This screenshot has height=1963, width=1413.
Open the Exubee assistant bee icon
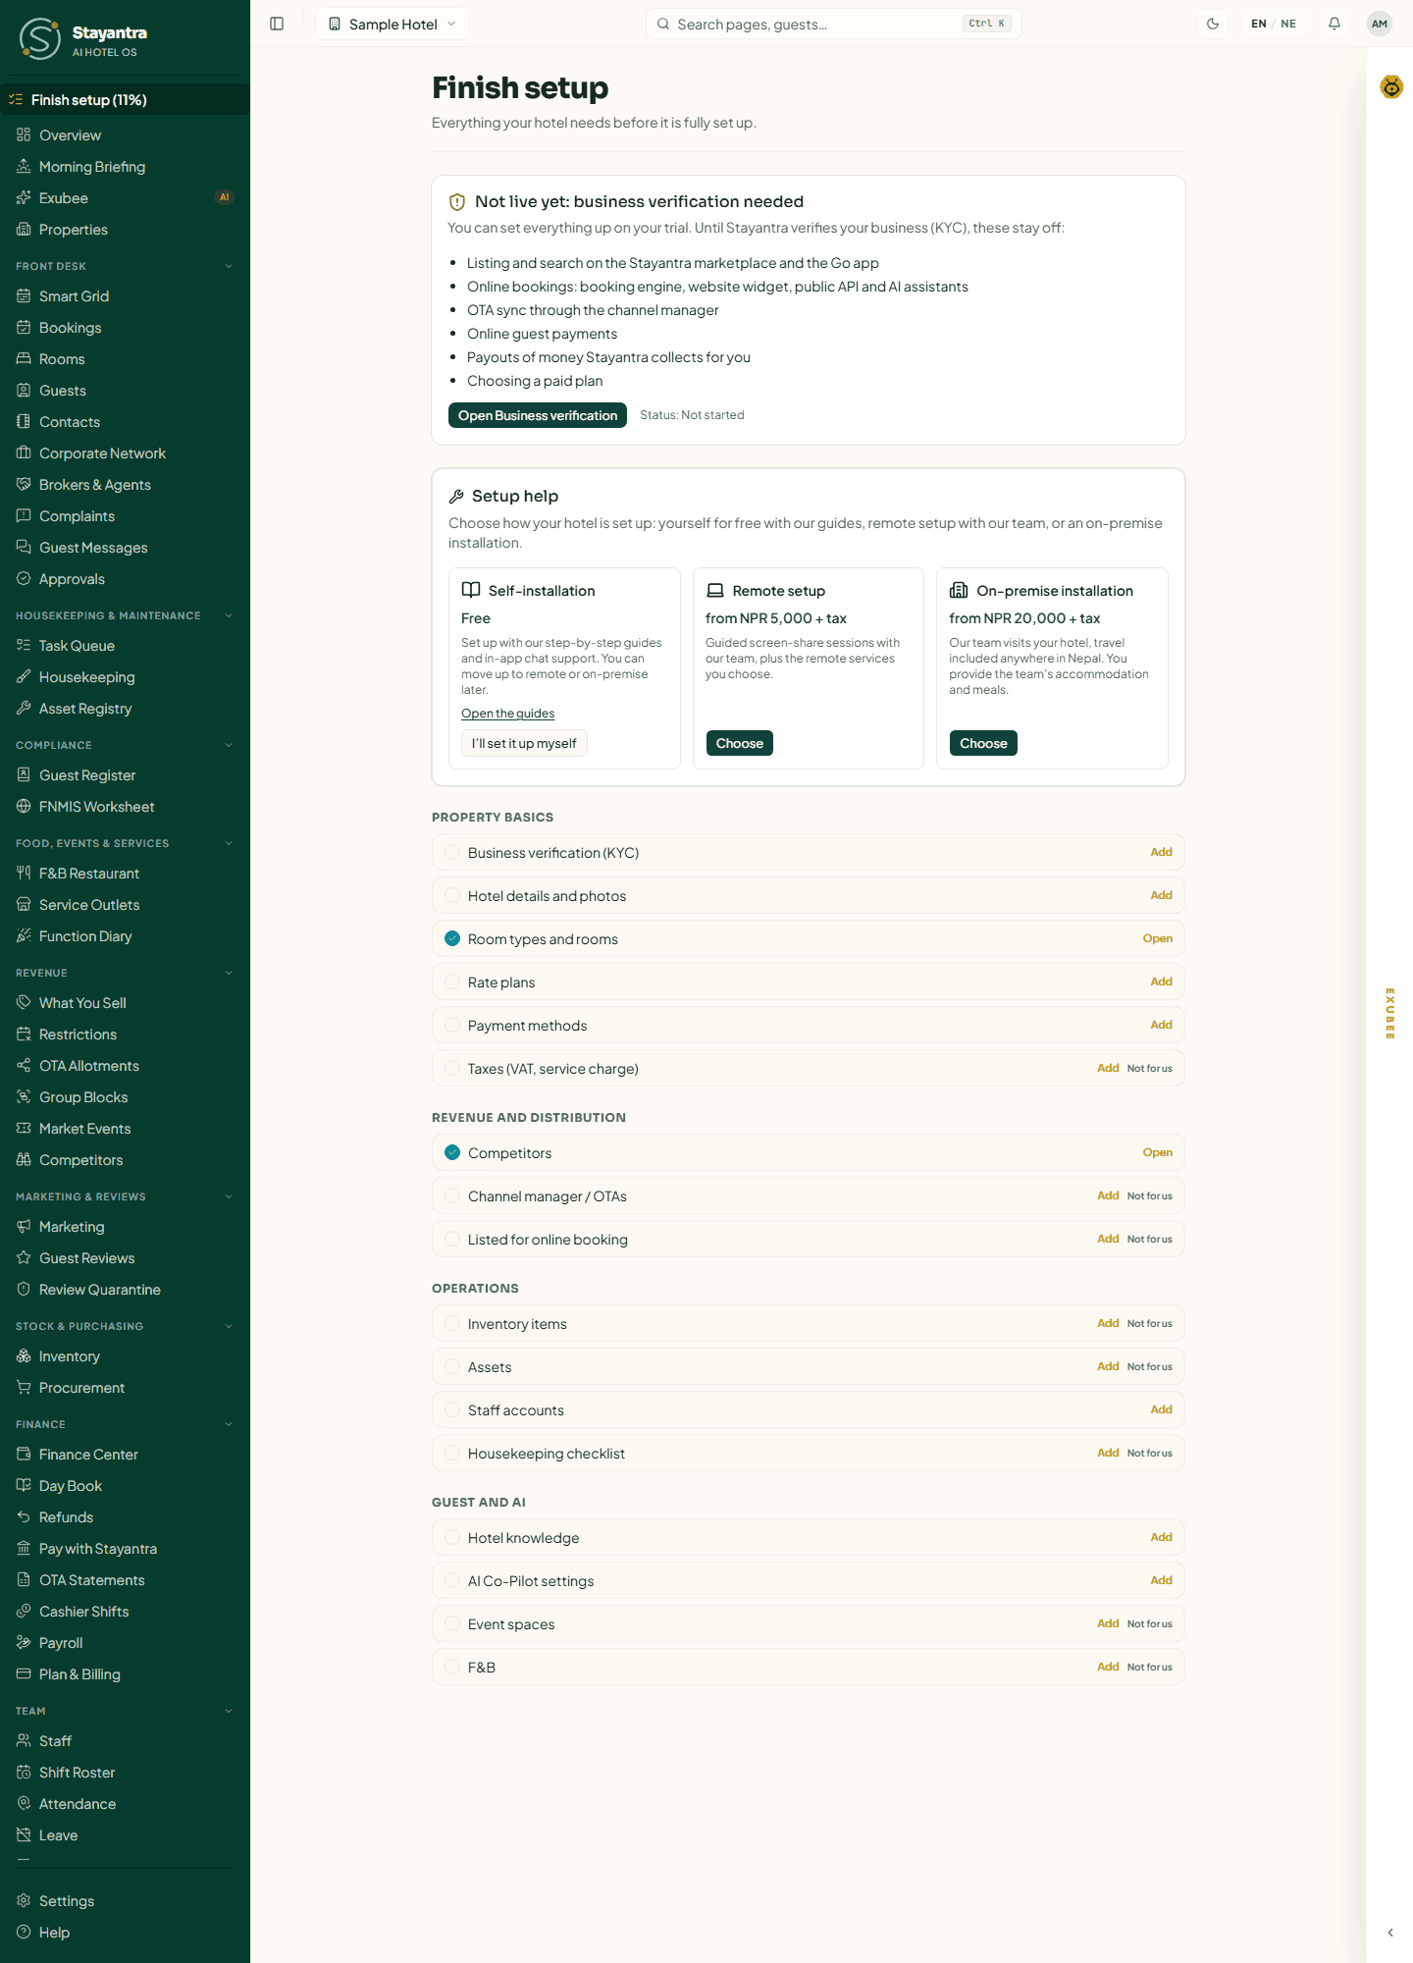pyautogui.click(x=1391, y=87)
